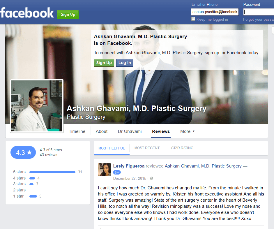Switch to the About tab
Image resolution: width=274 pixels, height=229 pixels.
coord(102,131)
